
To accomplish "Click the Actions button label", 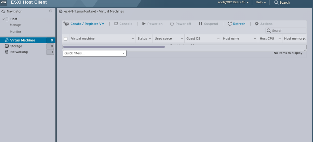I will coord(266,24).
